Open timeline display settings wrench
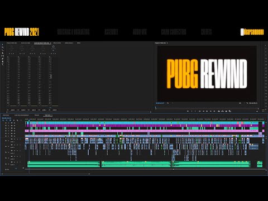Image resolution: width=268 pixels, height=201 pixels. [x=17, y=120]
